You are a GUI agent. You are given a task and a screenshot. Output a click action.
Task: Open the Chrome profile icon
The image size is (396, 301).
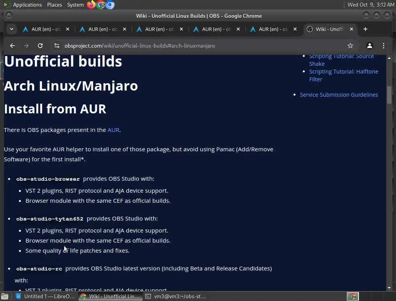[x=369, y=46]
